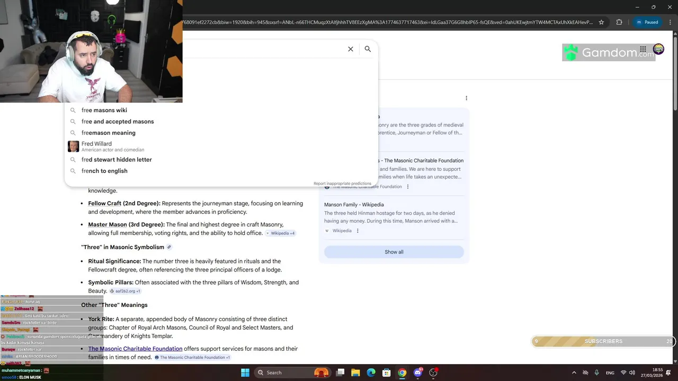Open The Masonic Charitable Foundation hyperlink
The width and height of the screenshot is (678, 381).
pyautogui.click(x=135, y=349)
